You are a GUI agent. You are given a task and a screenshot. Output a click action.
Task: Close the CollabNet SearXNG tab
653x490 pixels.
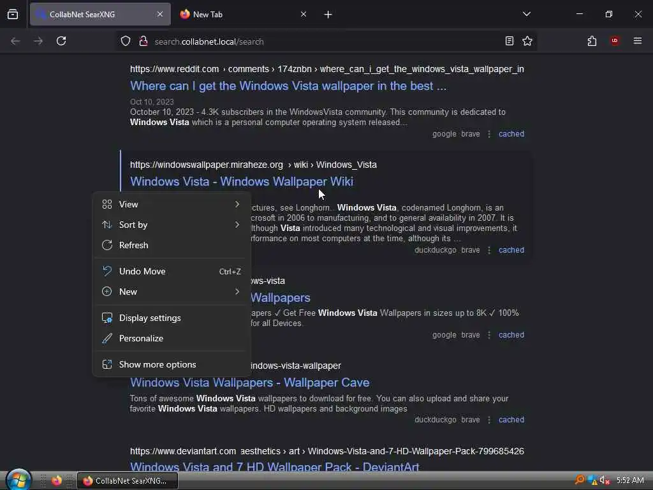[160, 14]
